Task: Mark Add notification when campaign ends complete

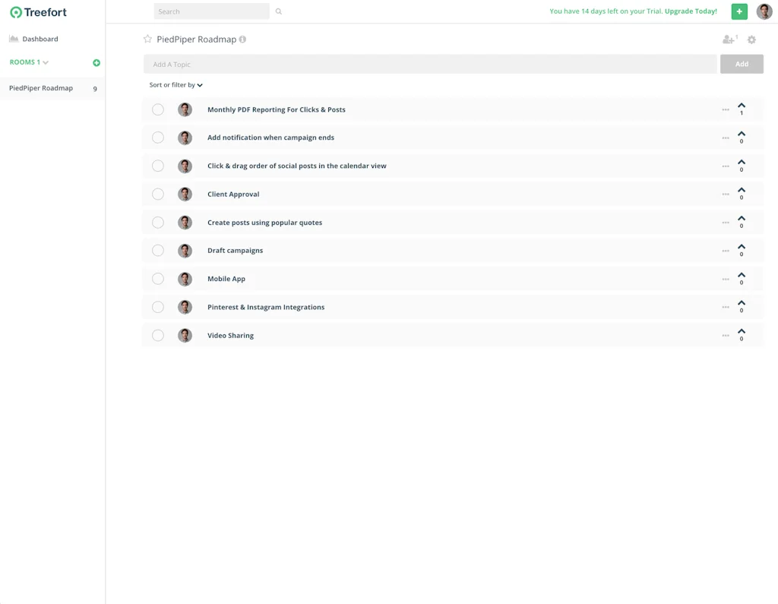Action: (158, 138)
